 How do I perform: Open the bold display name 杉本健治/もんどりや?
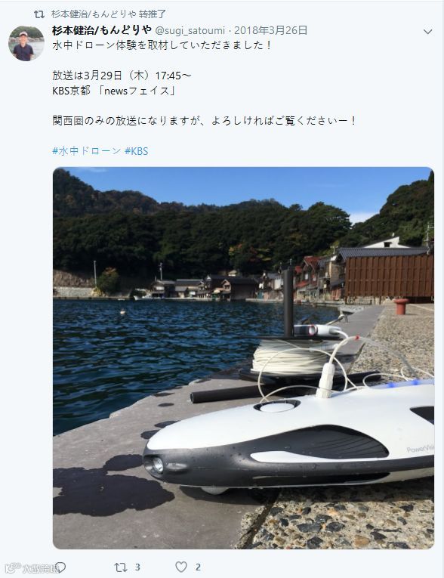[x=102, y=30]
